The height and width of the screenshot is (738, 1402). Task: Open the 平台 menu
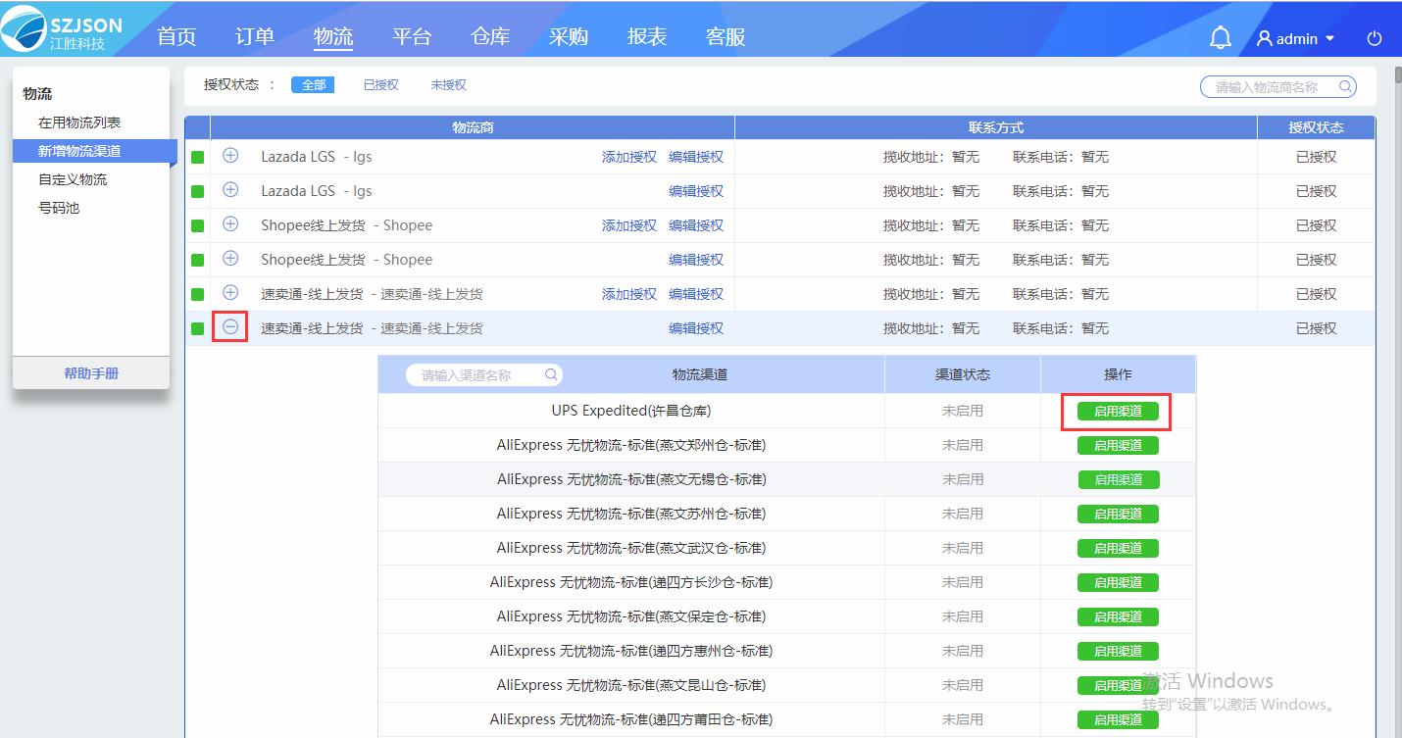412,37
